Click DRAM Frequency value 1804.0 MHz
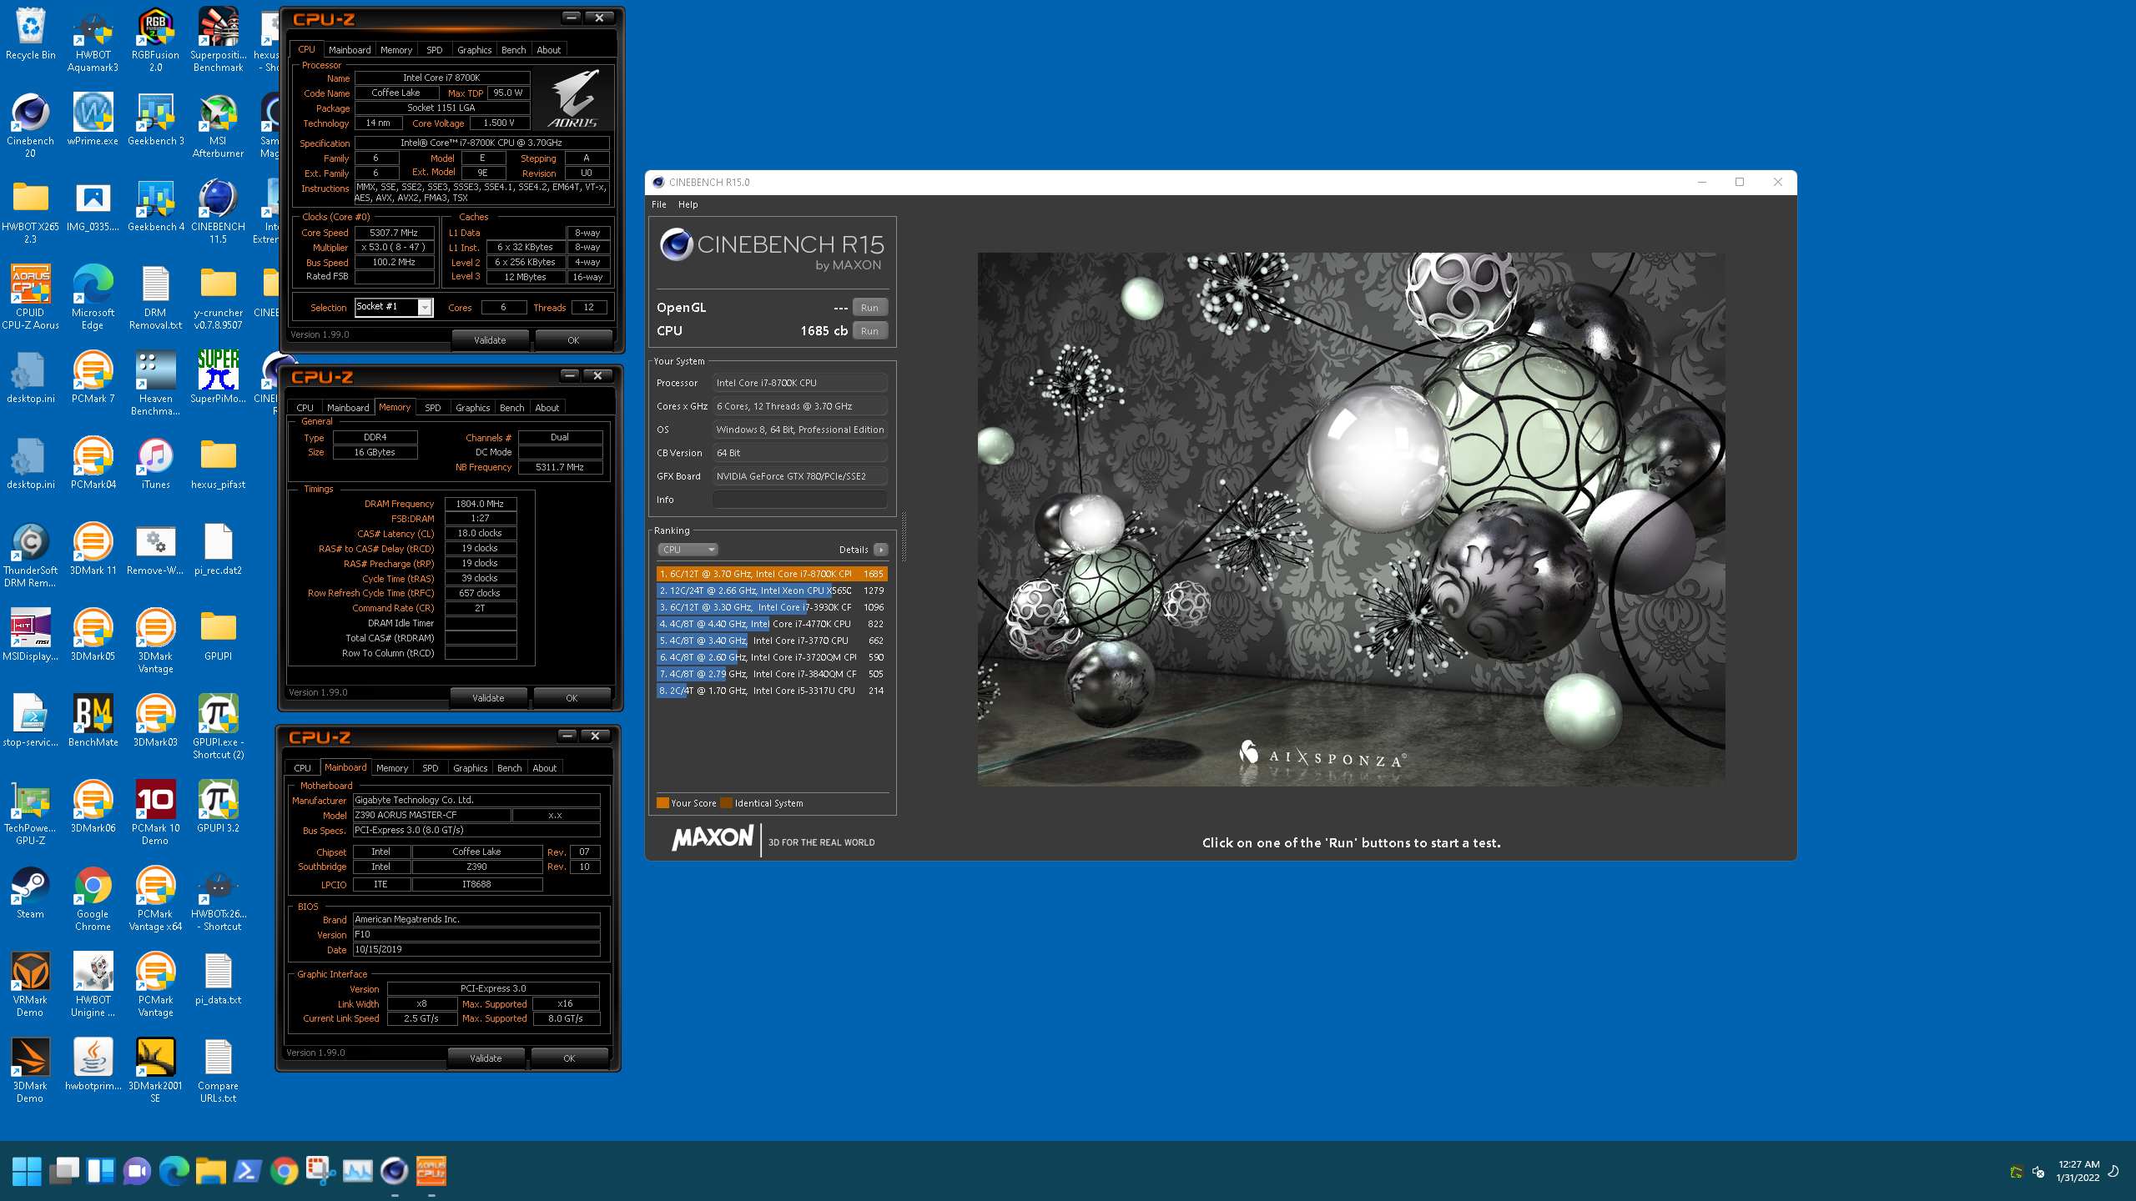Screen dimensions: 2136x1201 (480, 504)
